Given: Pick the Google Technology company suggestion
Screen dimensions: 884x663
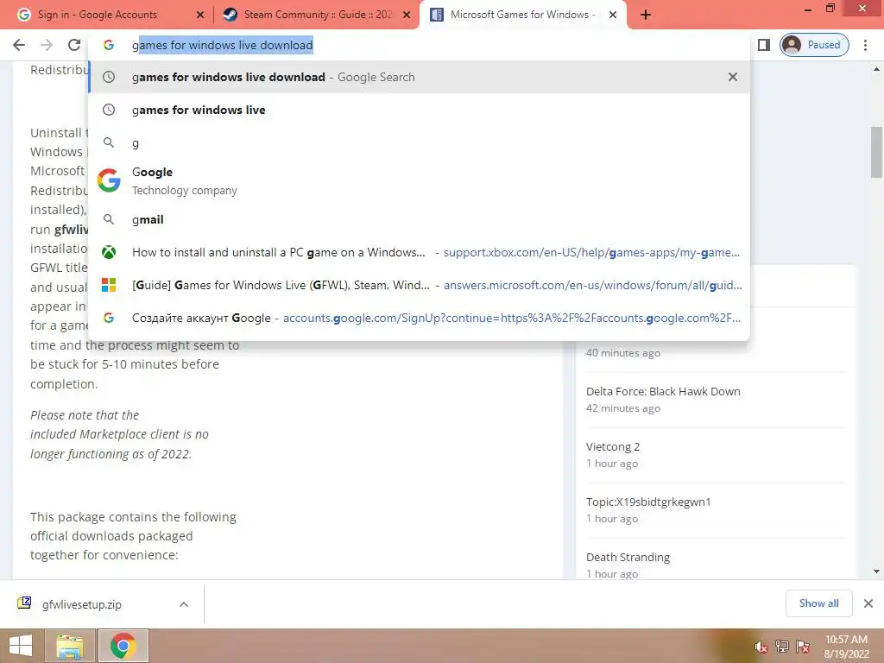Looking at the screenshot, I should pyautogui.click(x=419, y=180).
